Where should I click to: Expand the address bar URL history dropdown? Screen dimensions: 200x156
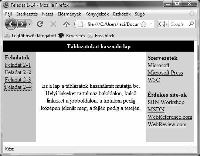coord(151,24)
